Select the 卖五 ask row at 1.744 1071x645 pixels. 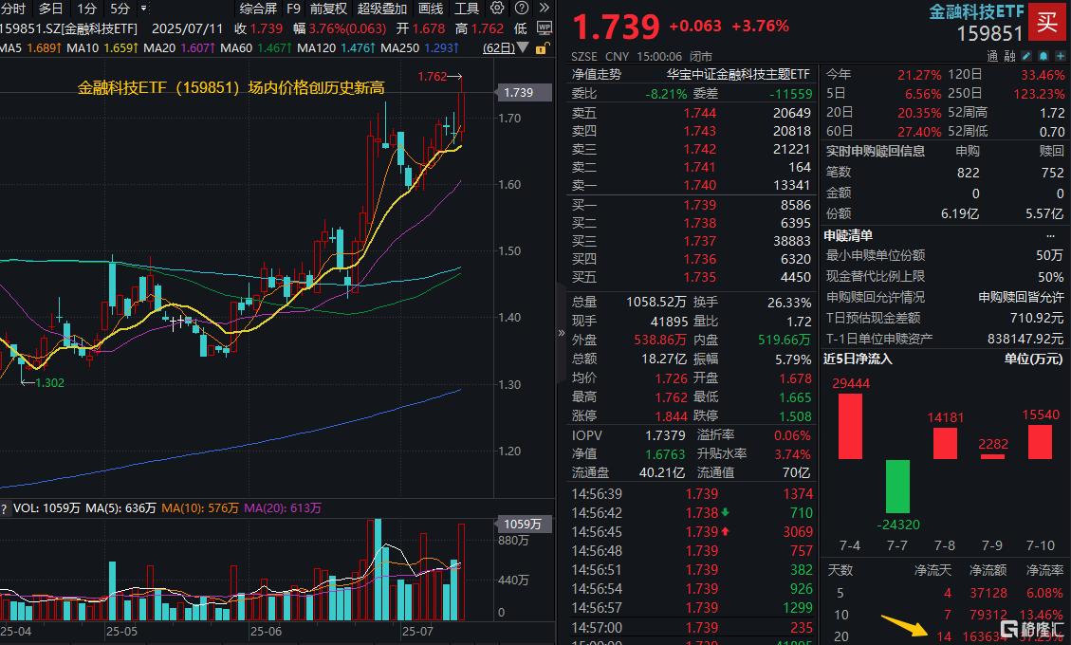tap(692, 113)
